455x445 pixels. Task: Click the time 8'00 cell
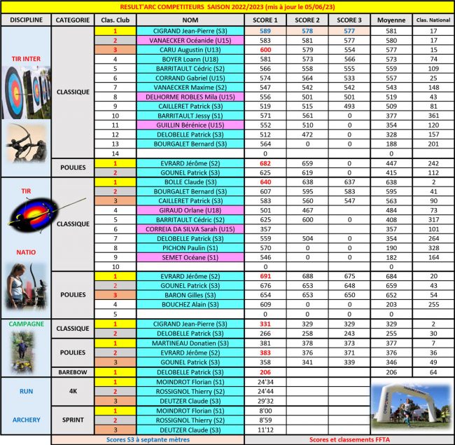(265, 411)
